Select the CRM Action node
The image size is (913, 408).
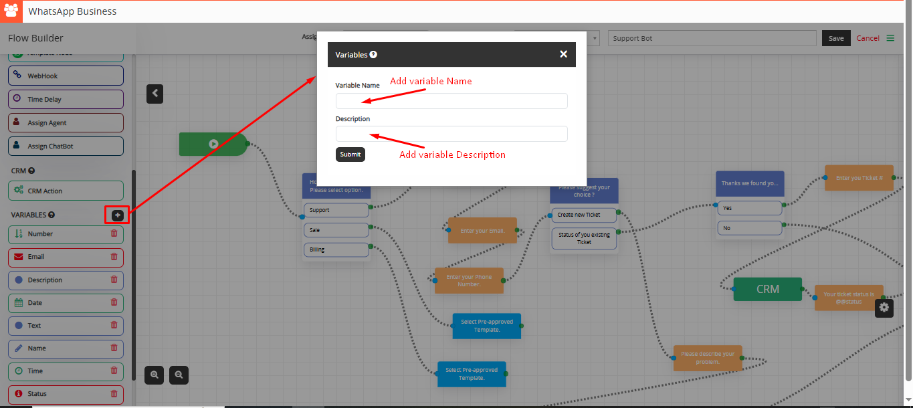(66, 191)
